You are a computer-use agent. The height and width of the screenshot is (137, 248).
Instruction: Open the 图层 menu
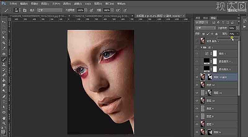click(45, 4)
